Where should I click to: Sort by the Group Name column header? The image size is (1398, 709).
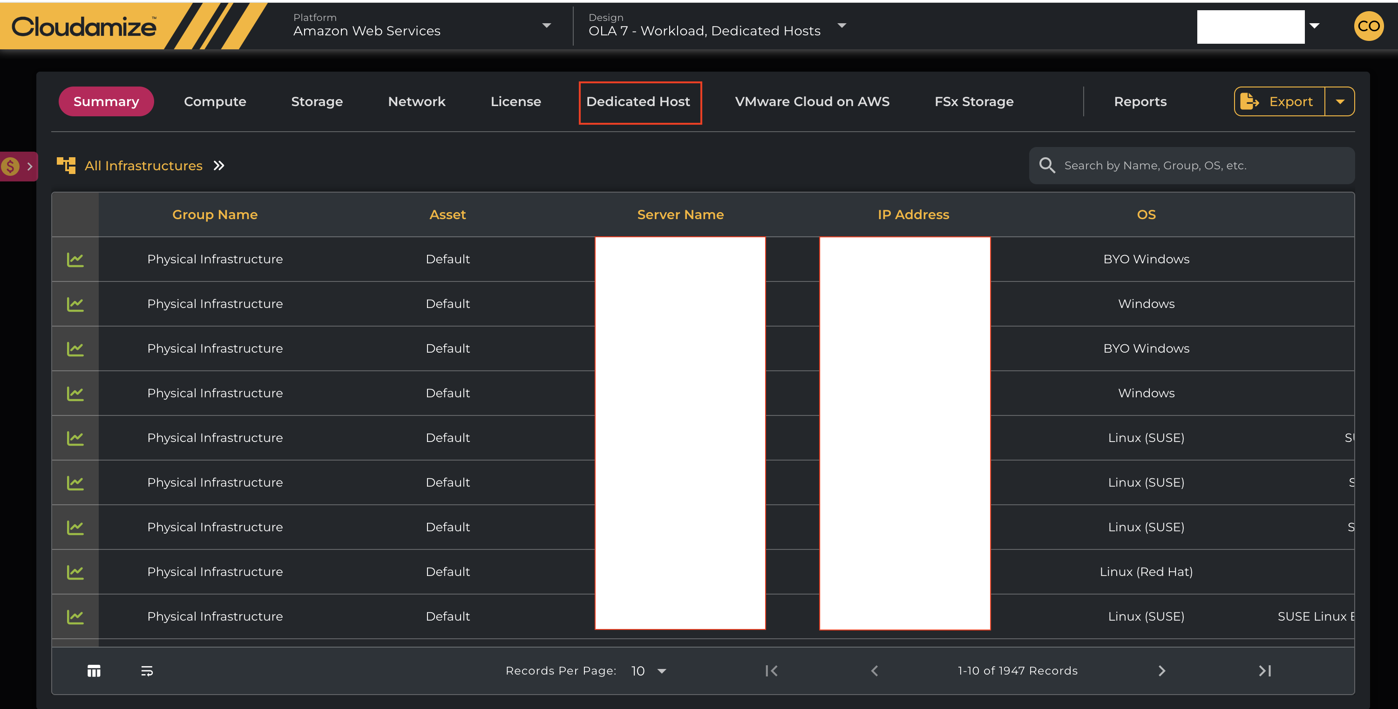pyautogui.click(x=215, y=214)
